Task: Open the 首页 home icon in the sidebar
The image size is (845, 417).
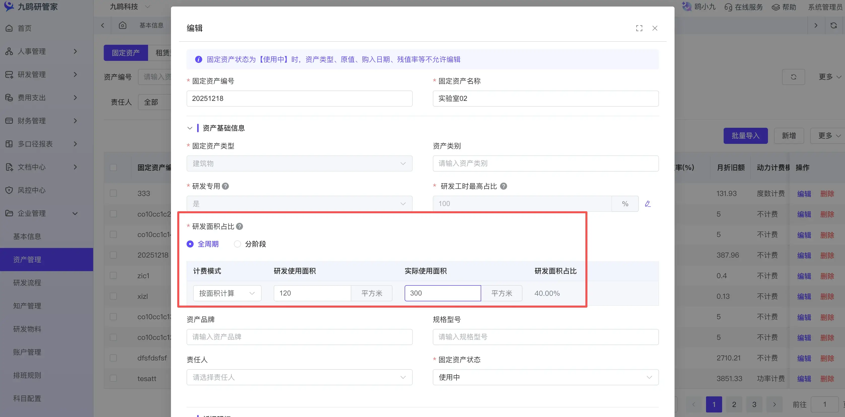Action: click(x=9, y=28)
